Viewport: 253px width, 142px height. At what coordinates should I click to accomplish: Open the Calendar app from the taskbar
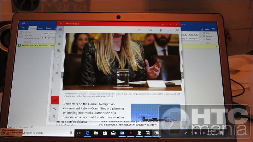(148, 133)
